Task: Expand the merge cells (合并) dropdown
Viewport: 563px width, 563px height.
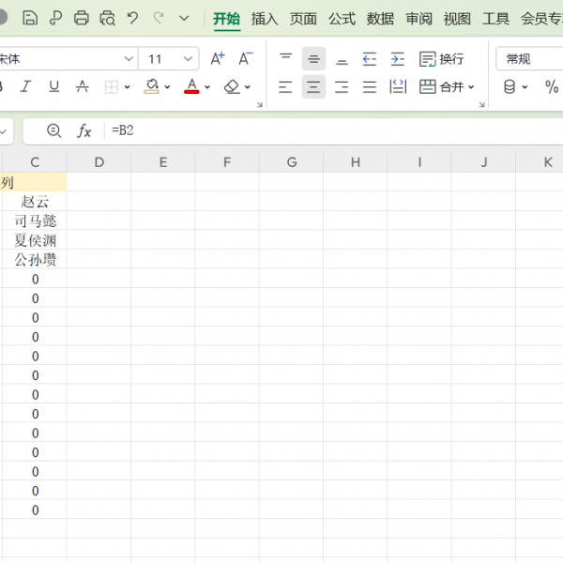Action: pos(471,87)
